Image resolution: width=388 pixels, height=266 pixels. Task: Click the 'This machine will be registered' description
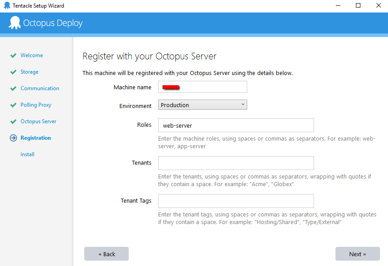coord(188,73)
